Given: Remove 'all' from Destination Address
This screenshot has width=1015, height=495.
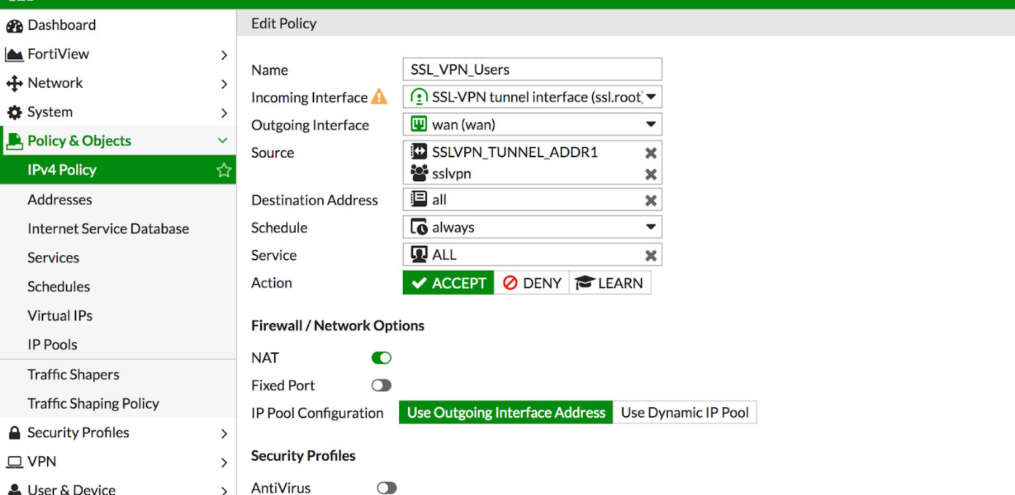Looking at the screenshot, I should [x=650, y=200].
